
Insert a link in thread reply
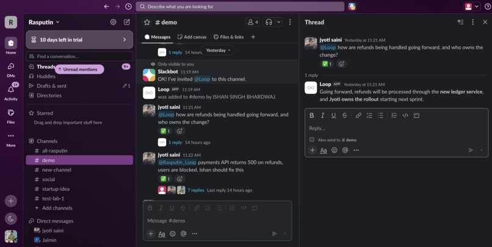coord(358,115)
